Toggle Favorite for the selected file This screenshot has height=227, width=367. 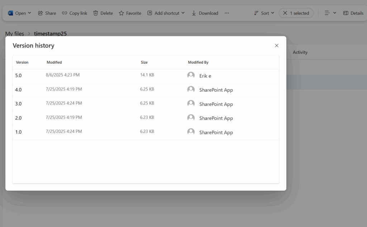point(130,13)
